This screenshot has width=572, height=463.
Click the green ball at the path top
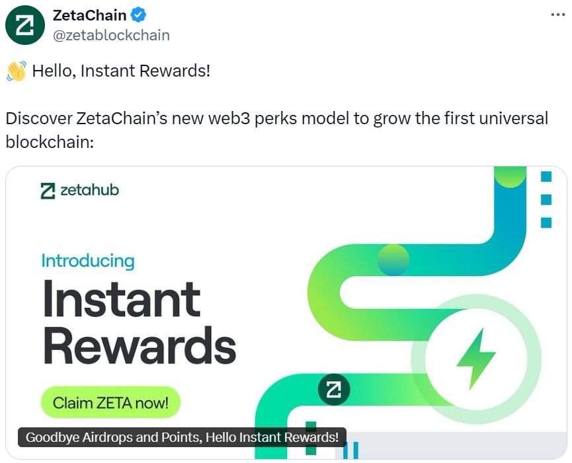point(510,176)
